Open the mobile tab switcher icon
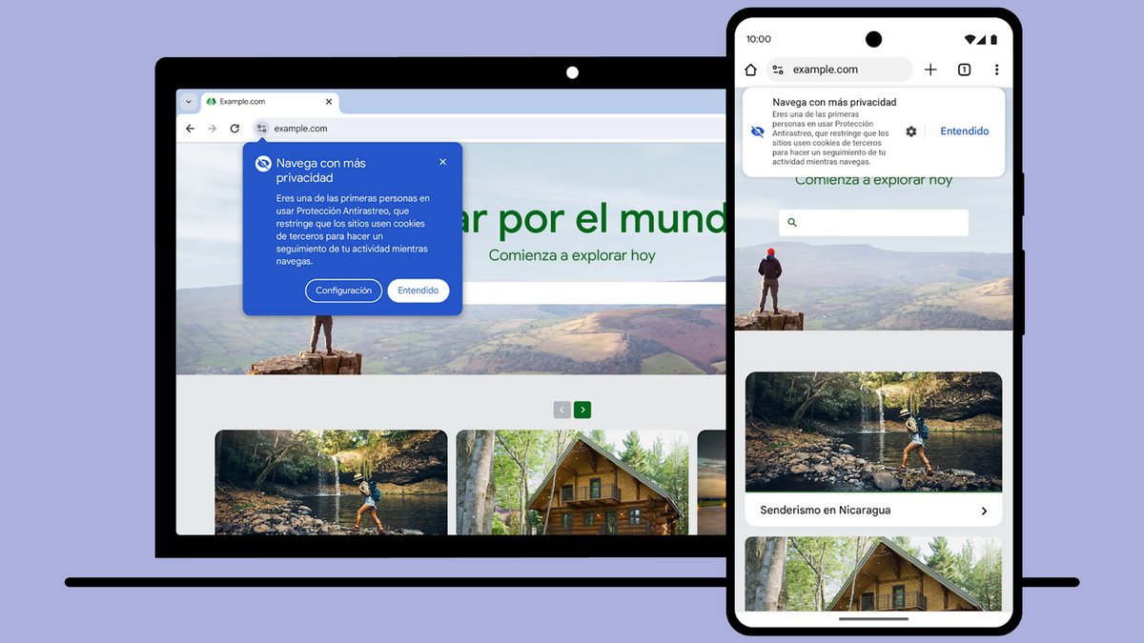The height and width of the screenshot is (643, 1144). coord(964,70)
